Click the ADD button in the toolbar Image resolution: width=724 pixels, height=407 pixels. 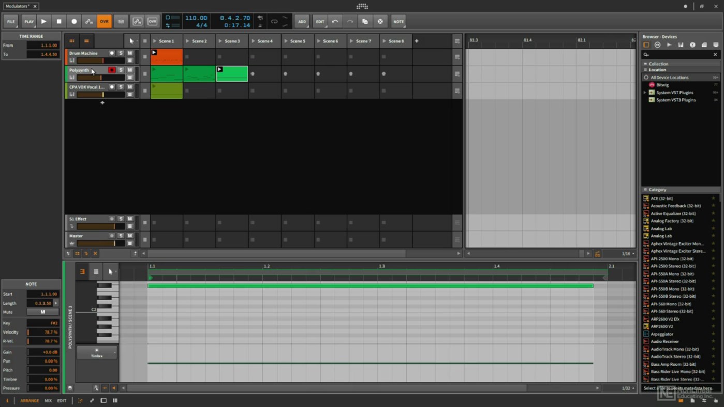point(302,21)
